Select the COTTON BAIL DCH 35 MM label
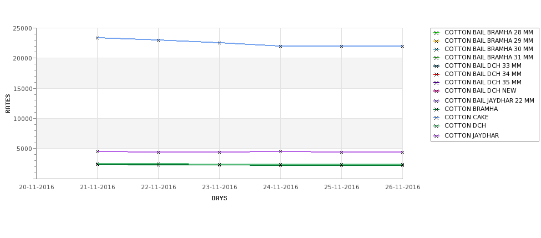The width and height of the screenshot is (541, 238). point(483,82)
